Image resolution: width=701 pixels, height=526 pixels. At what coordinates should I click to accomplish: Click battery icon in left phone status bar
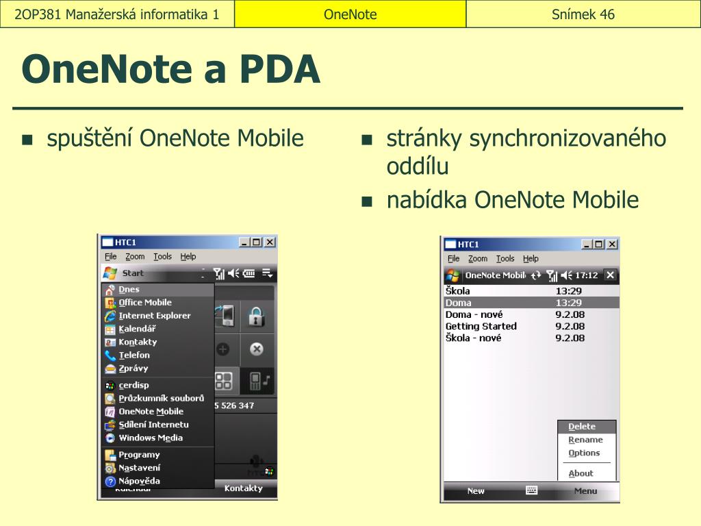tap(249, 273)
